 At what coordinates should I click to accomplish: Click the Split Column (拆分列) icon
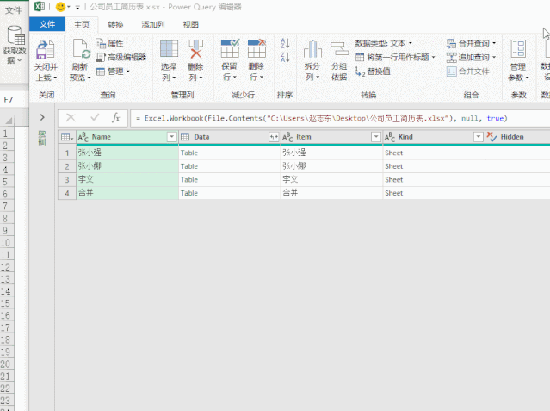[312, 49]
